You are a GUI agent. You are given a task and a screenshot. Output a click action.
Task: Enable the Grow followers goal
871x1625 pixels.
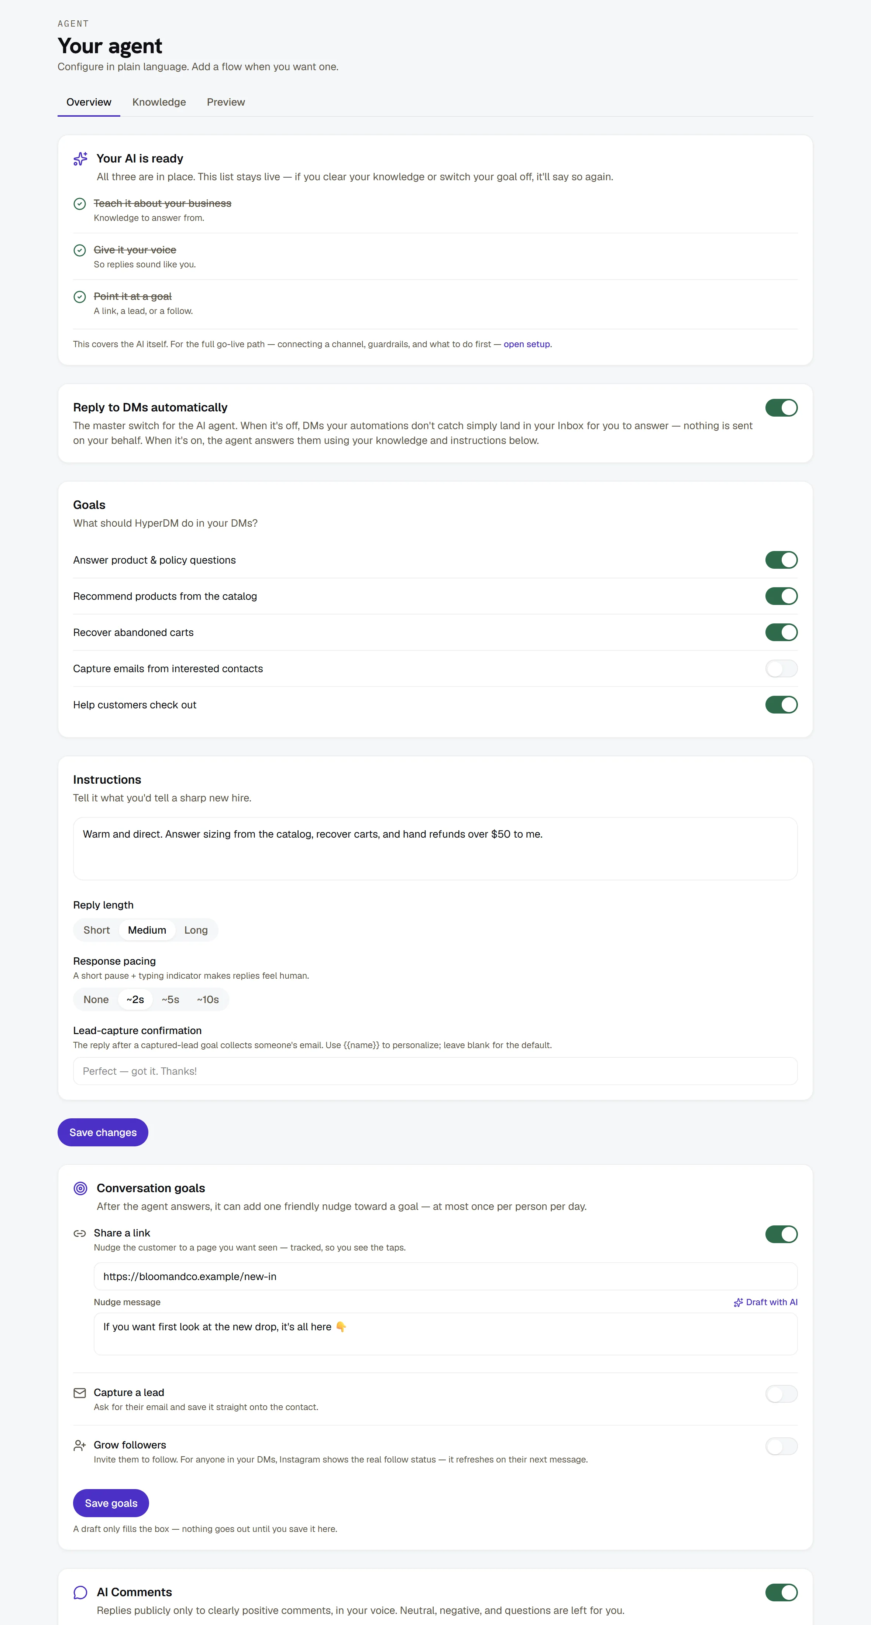pyautogui.click(x=781, y=1446)
